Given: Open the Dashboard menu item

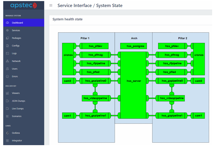Looking at the screenshot, I should pos(17,23).
